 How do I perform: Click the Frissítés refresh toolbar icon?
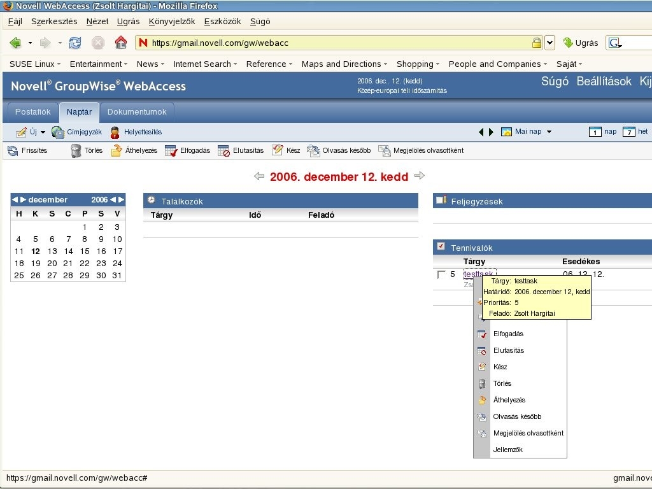pos(13,150)
